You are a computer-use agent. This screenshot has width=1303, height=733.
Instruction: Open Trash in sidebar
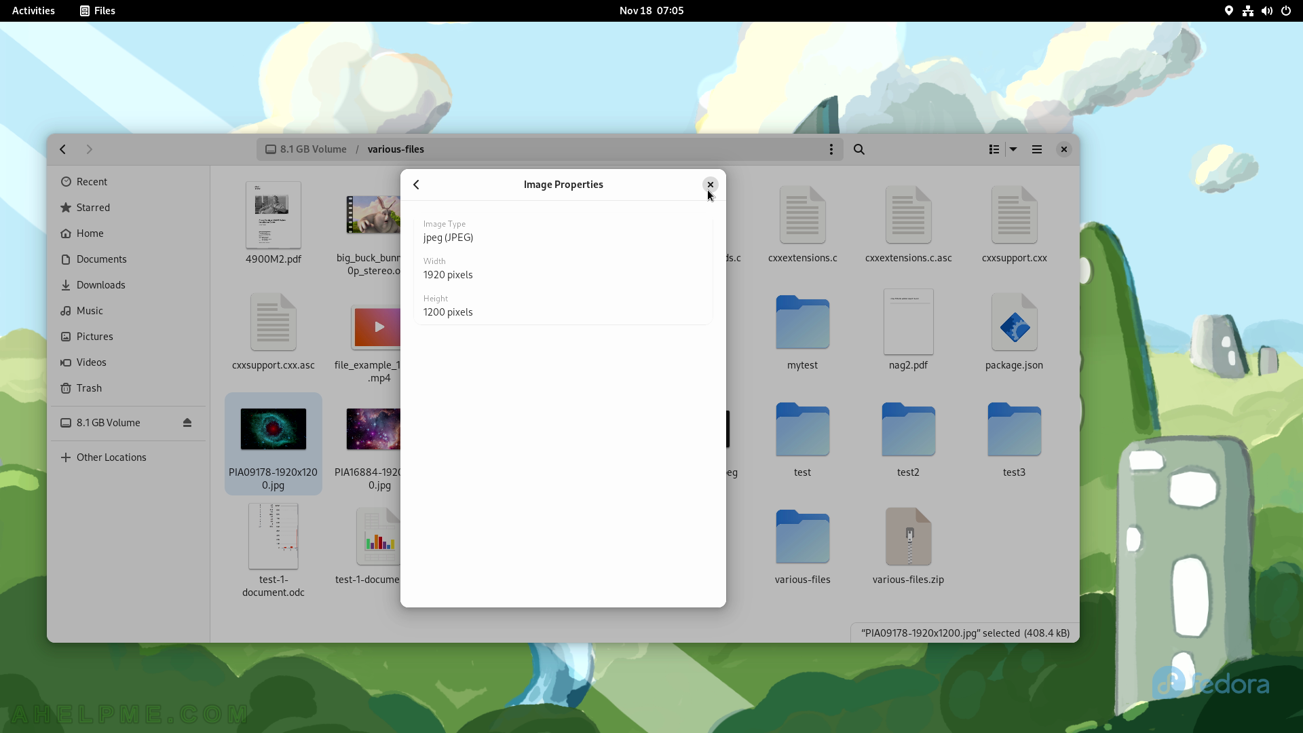[x=128, y=388]
